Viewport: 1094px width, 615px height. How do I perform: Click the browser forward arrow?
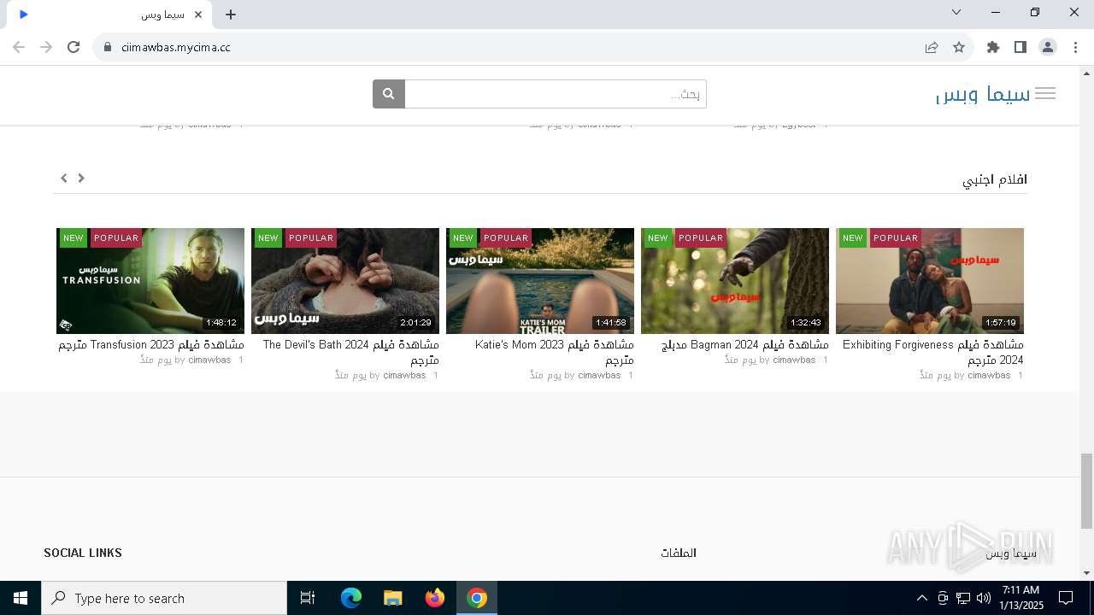click(x=46, y=47)
